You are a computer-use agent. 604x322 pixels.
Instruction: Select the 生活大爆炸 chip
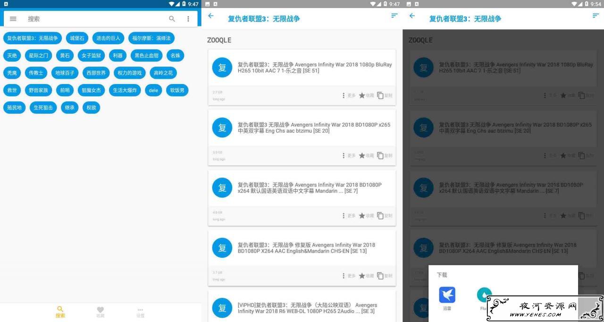(x=125, y=90)
